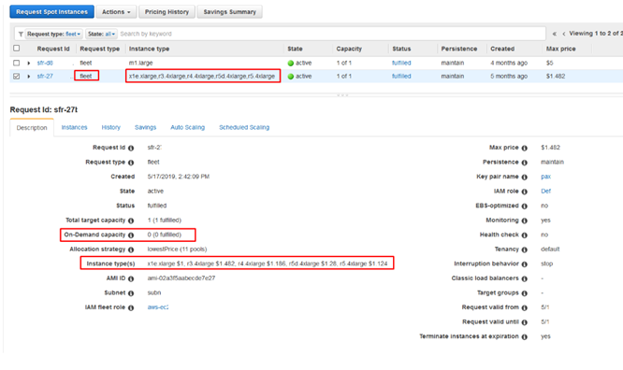Switch to the Savings tab
This screenshot has width=623, height=370.
pyautogui.click(x=145, y=127)
